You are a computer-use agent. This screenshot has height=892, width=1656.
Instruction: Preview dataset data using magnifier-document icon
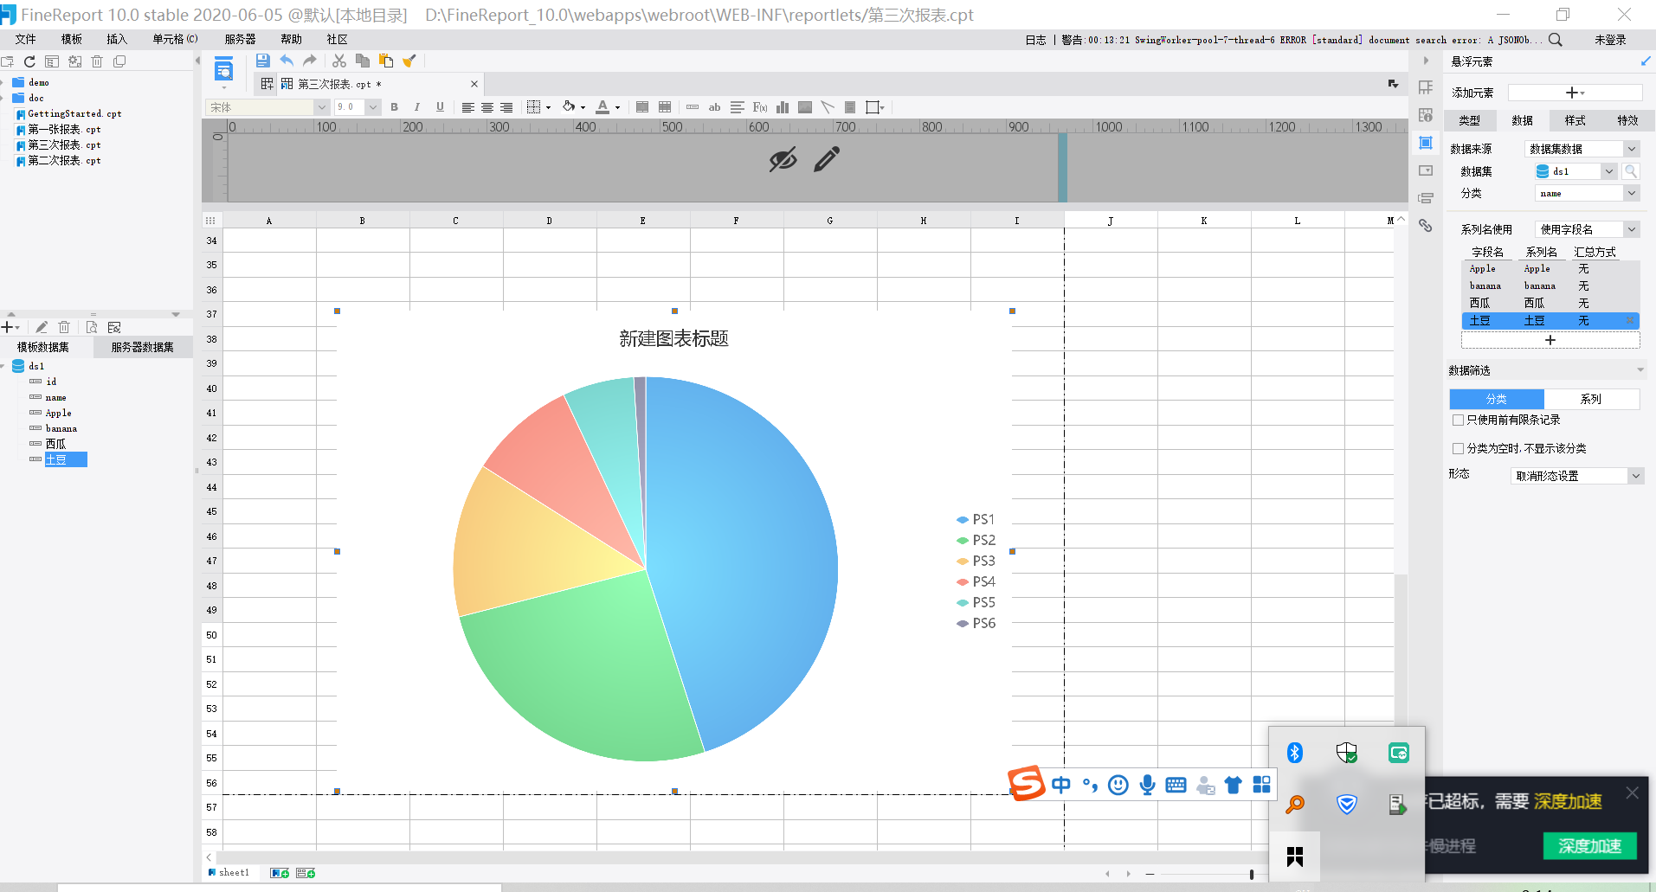pos(91,327)
